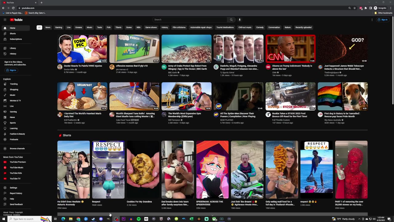Play Obama on Trump indictment CNN video

[291, 49]
